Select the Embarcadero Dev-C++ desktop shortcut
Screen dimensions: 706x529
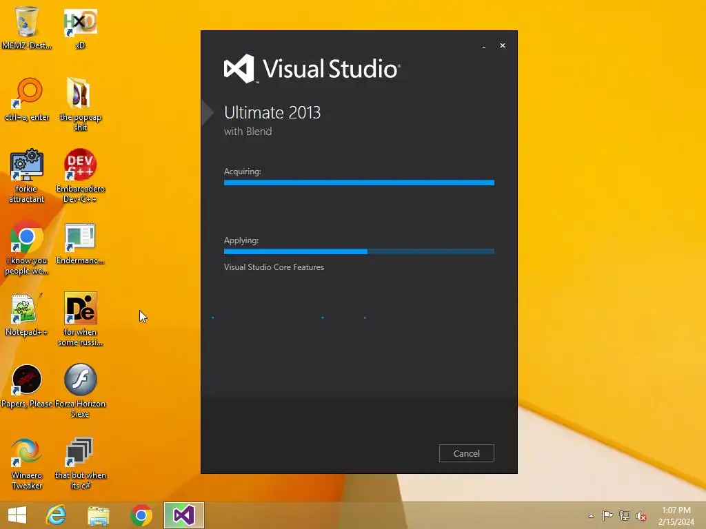[x=80, y=176]
